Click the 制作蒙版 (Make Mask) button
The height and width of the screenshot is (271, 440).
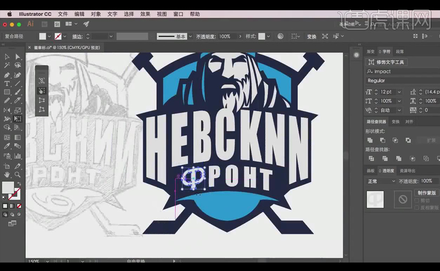click(x=427, y=193)
